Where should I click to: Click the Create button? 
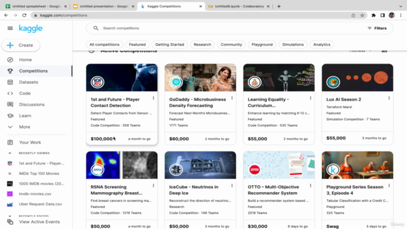21,45
